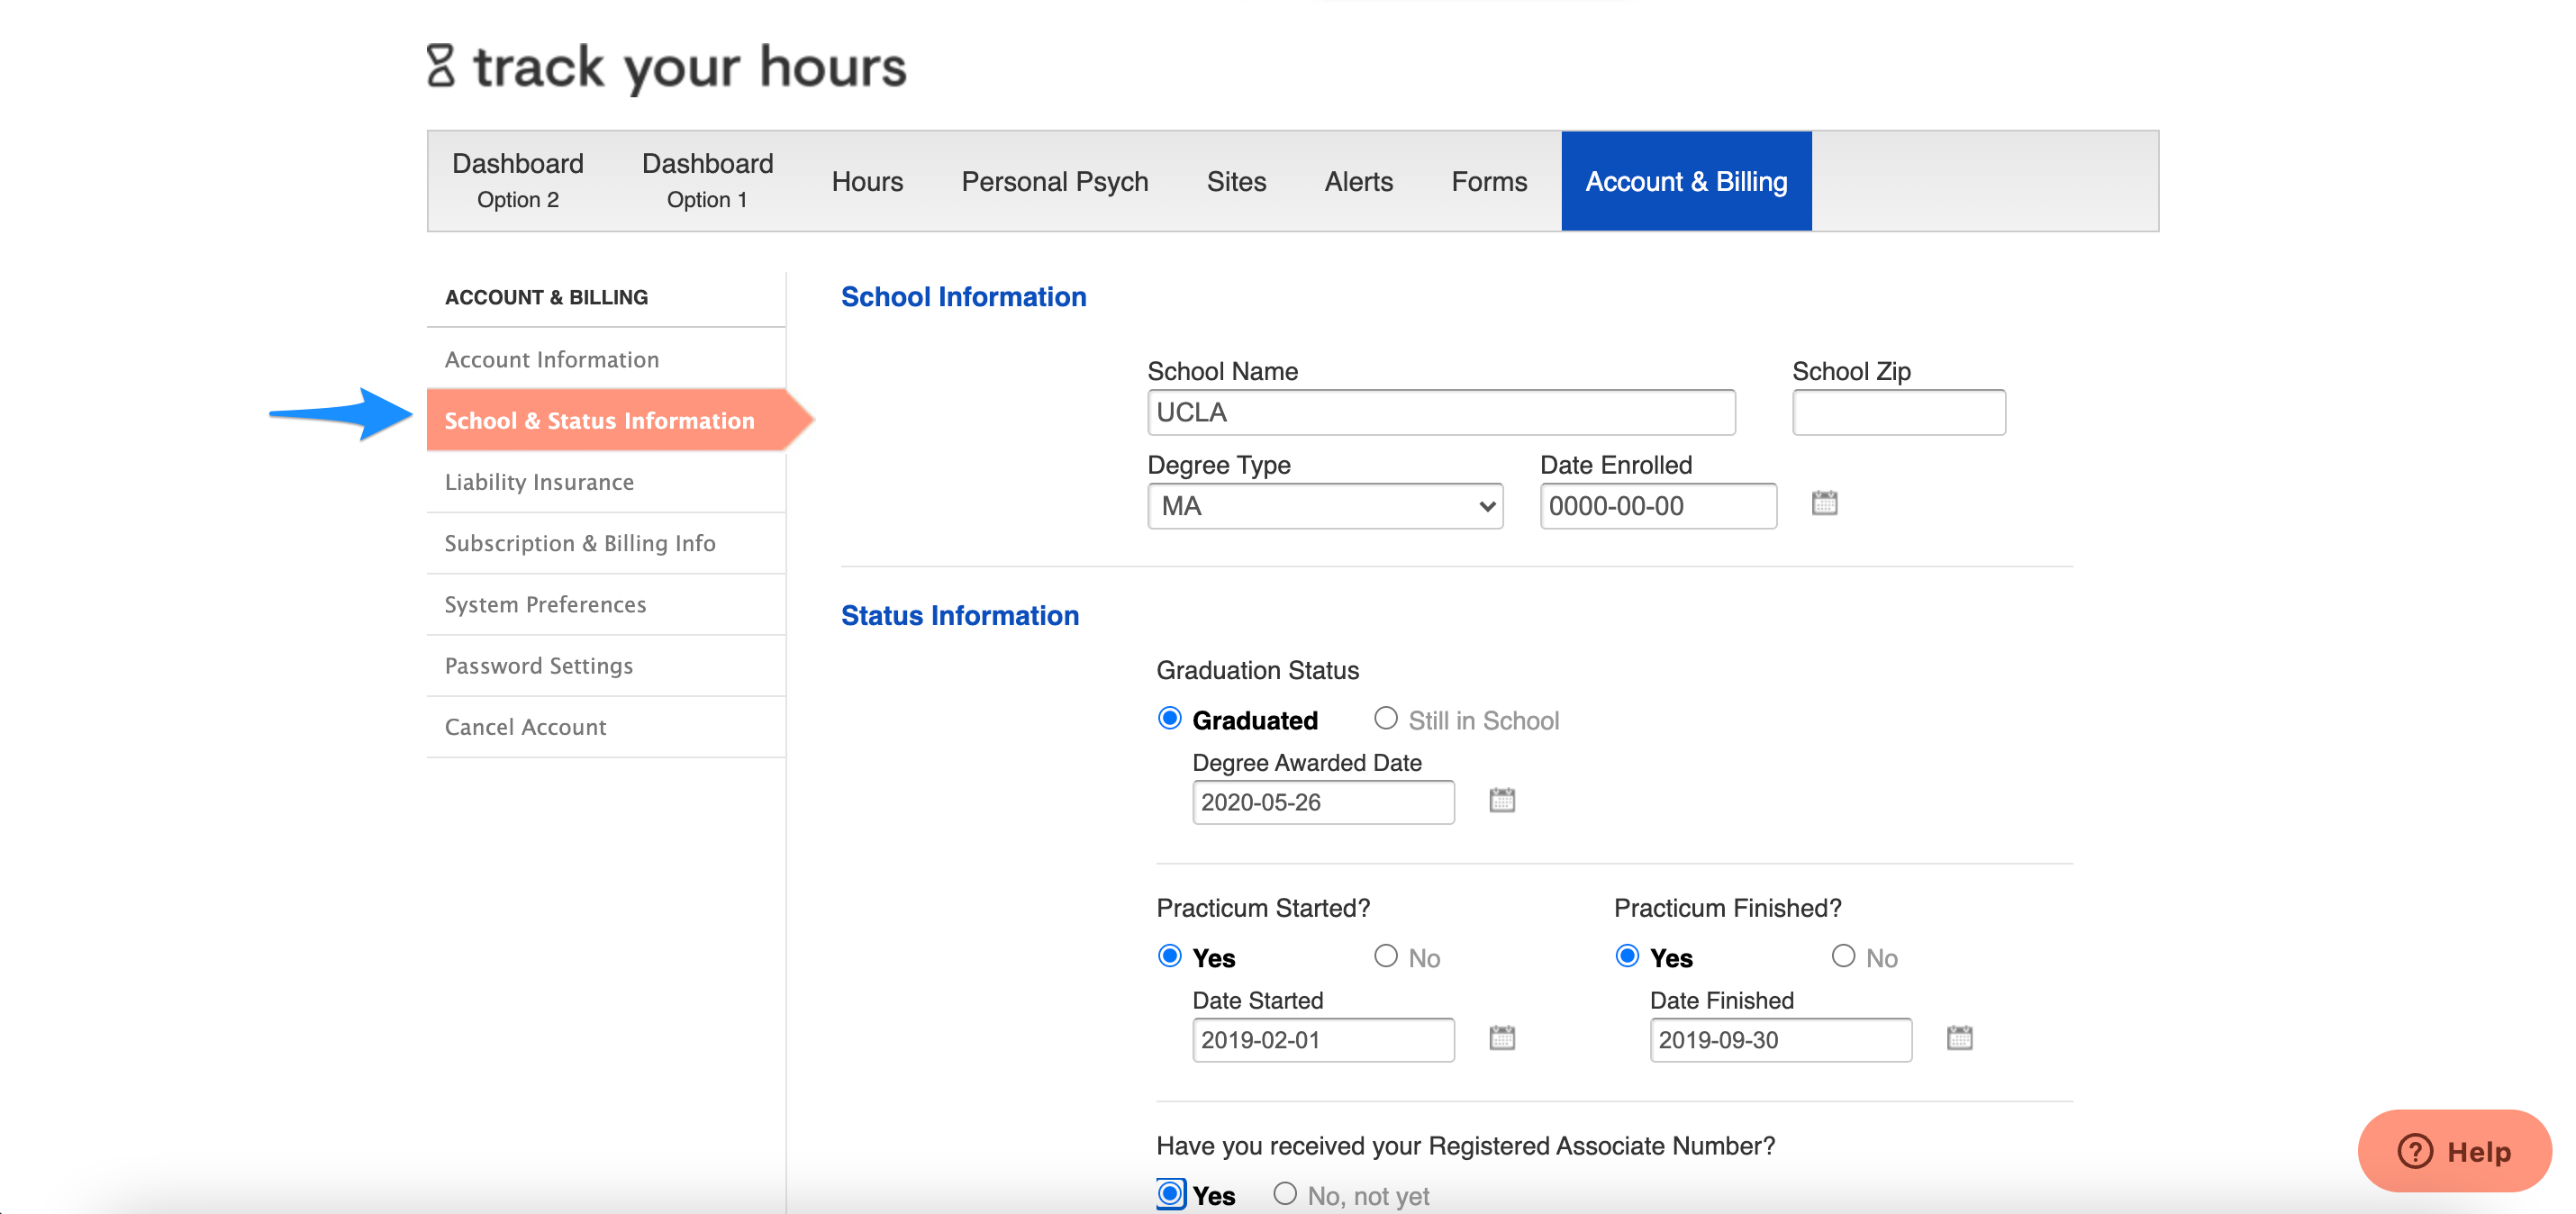The width and height of the screenshot is (2576, 1214).
Task: Open calendar picker for Date Finished
Action: click(x=1959, y=1038)
